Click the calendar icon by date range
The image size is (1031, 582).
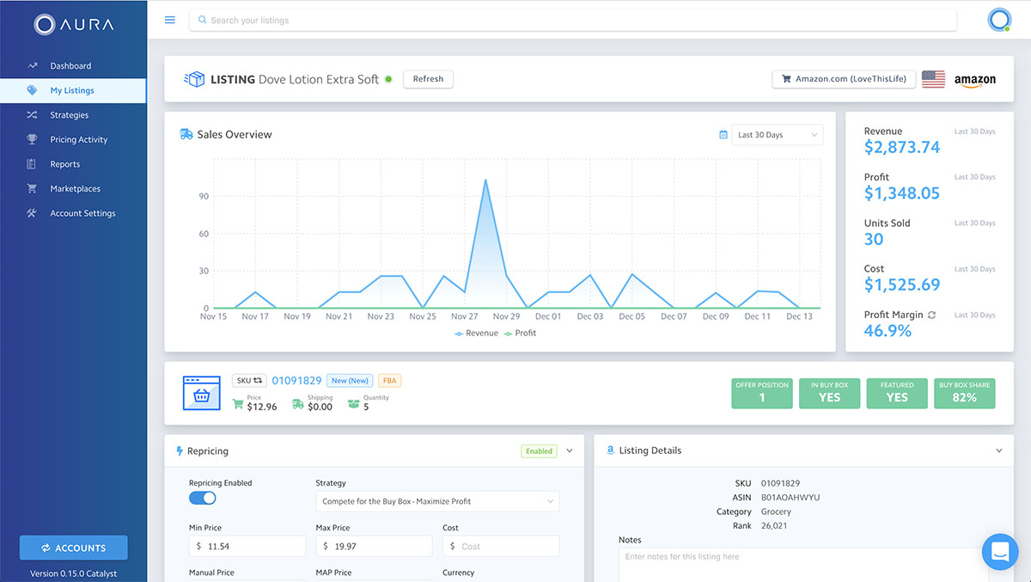pyautogui.click(x=723, y=135)
